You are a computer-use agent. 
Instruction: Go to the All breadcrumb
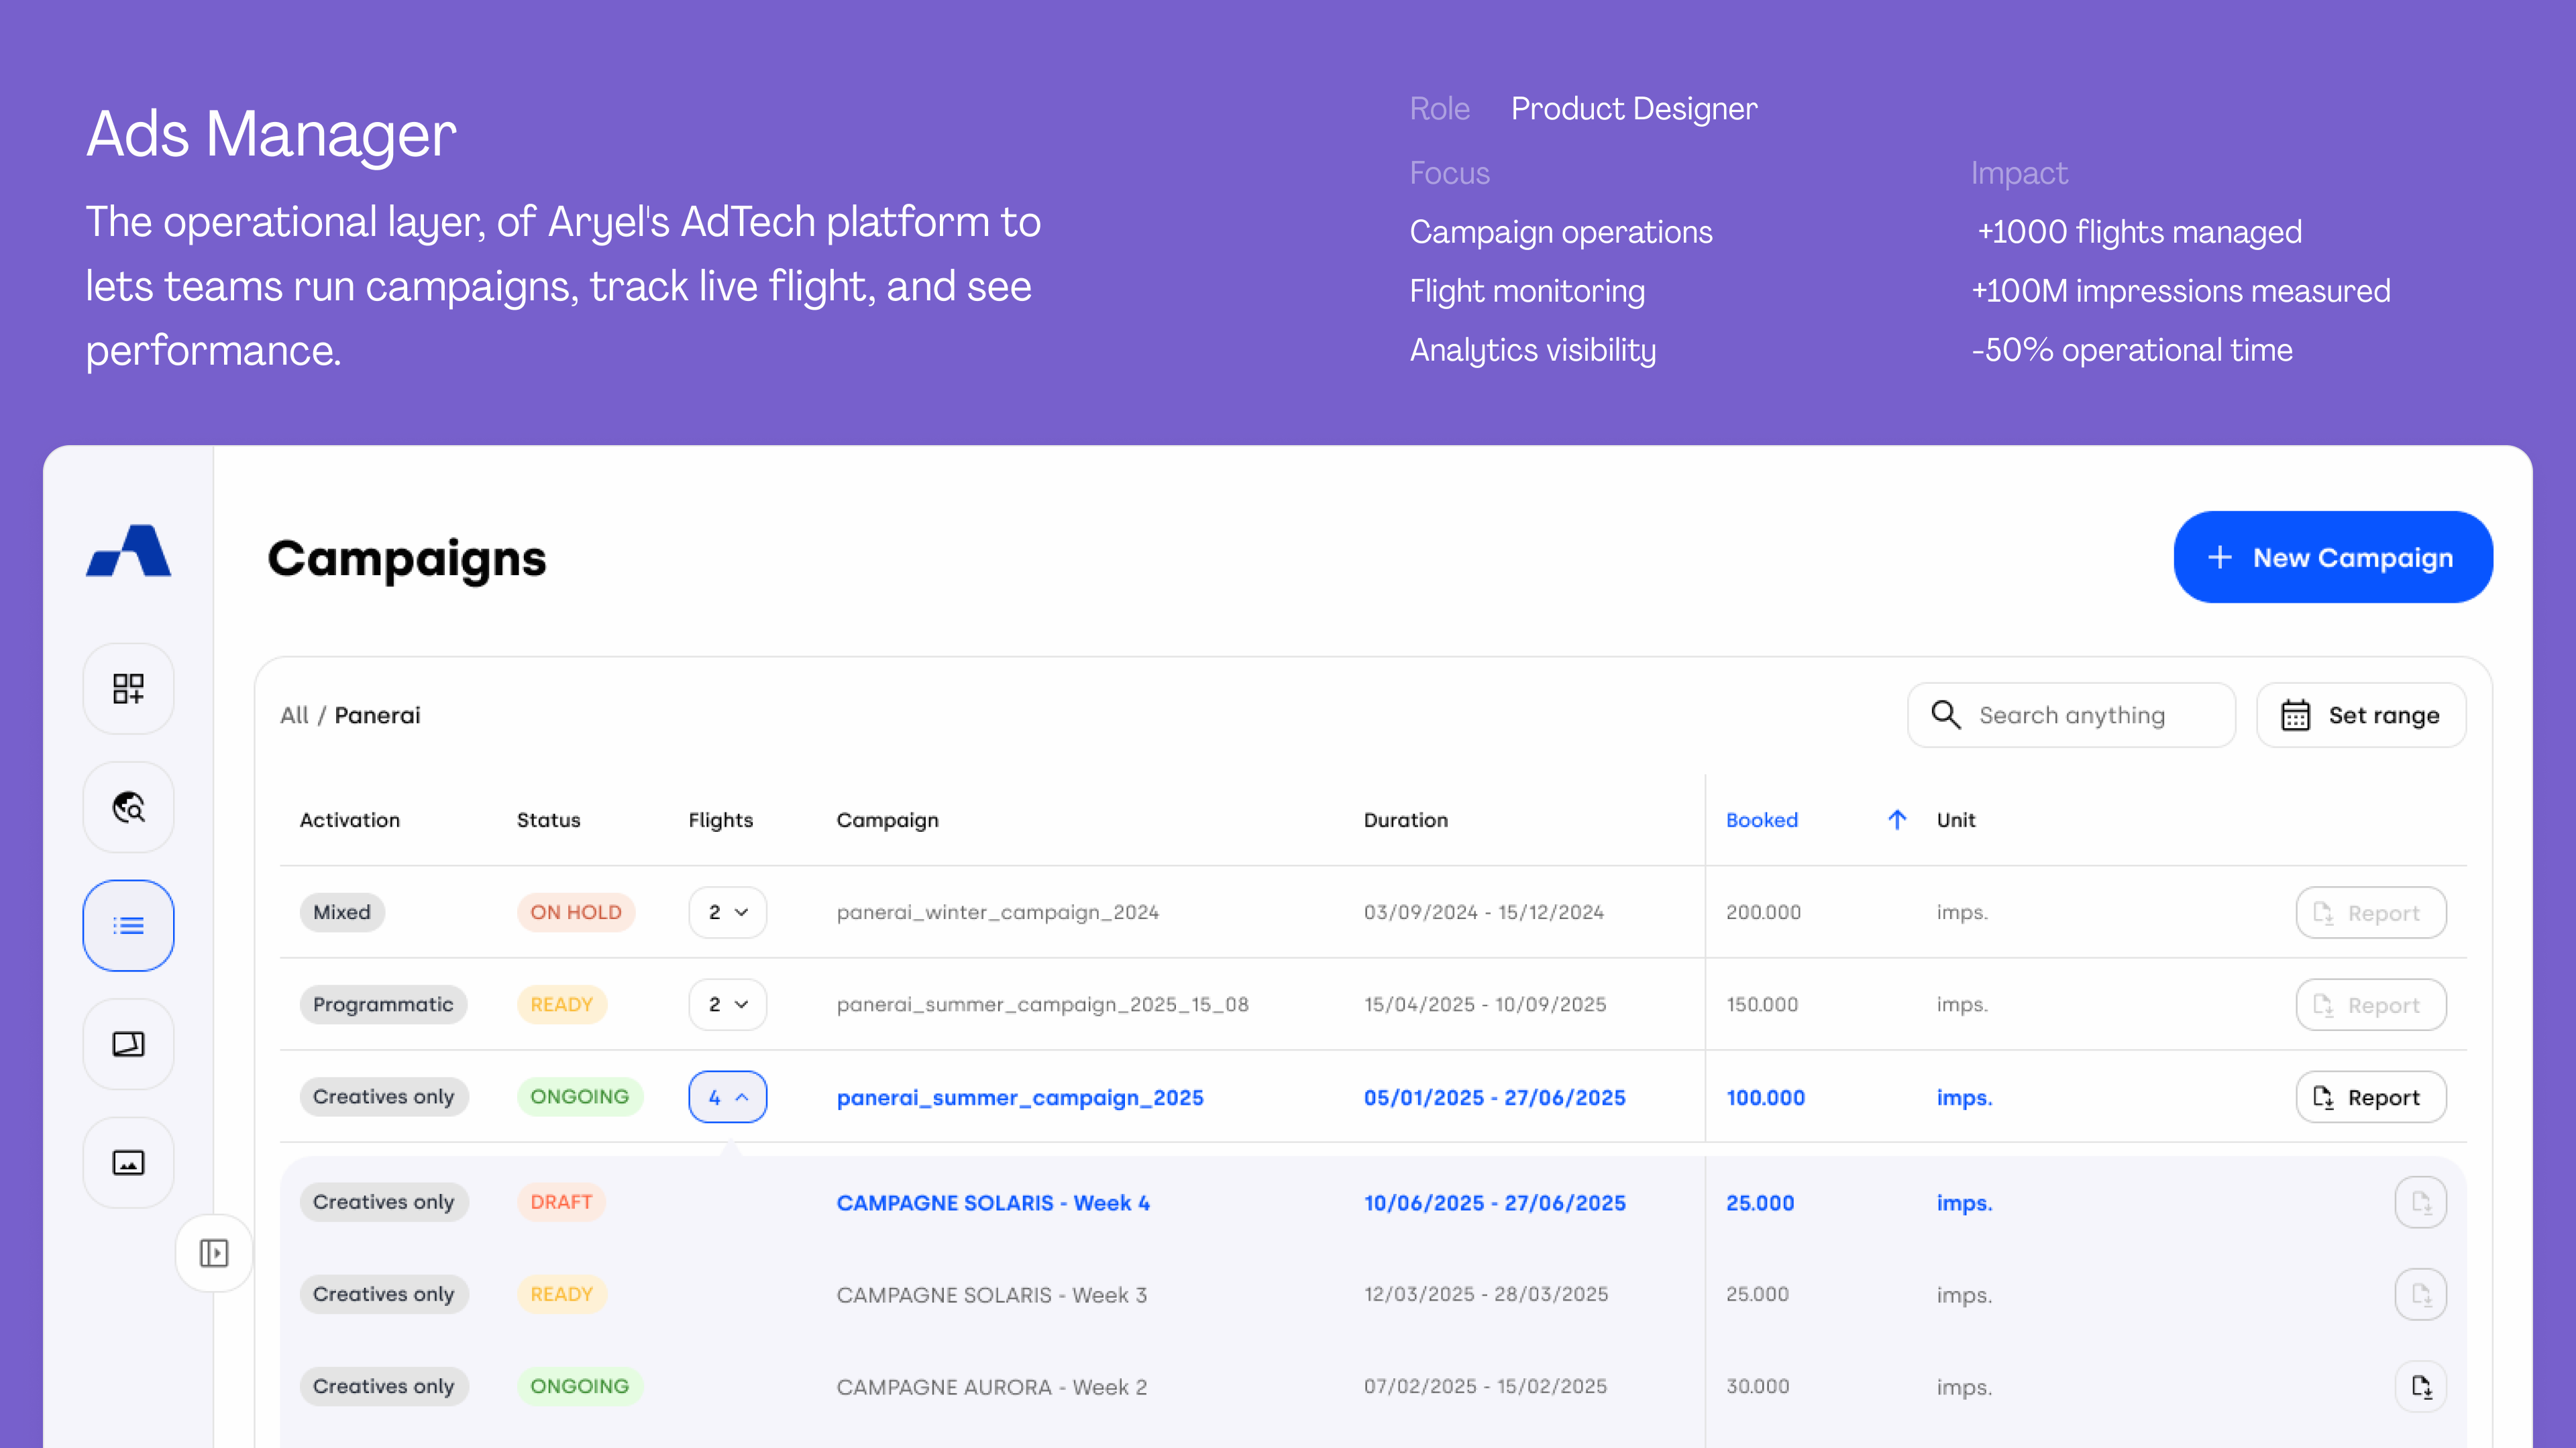click(294, 715)
